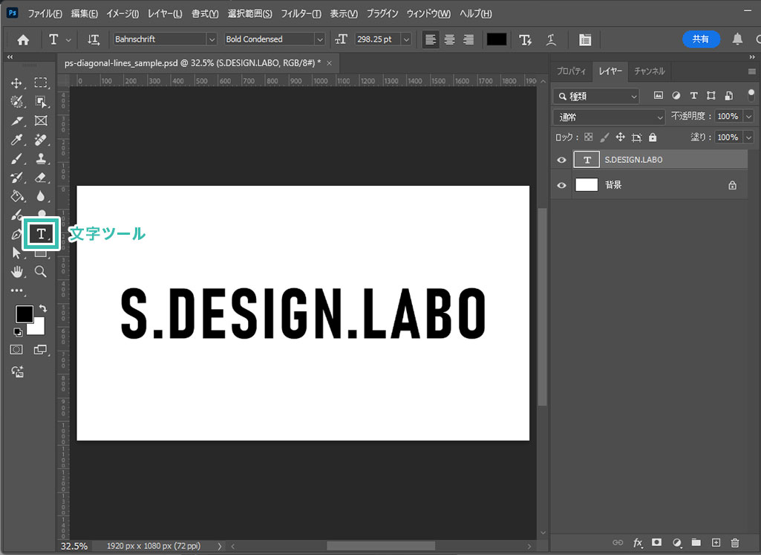Select the Brush tool
This screenshot has height=555, width=761.
click(x=16, y=159)
